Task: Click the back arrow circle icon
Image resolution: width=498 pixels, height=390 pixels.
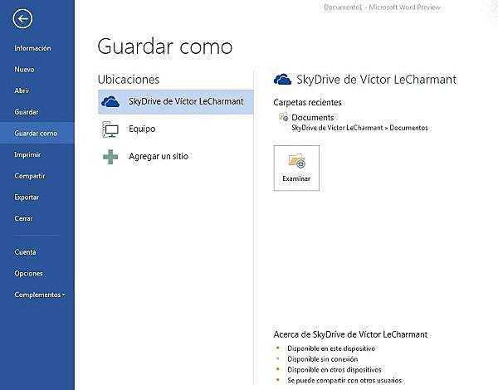Action: pyautogui.click(x=22, y=19)
